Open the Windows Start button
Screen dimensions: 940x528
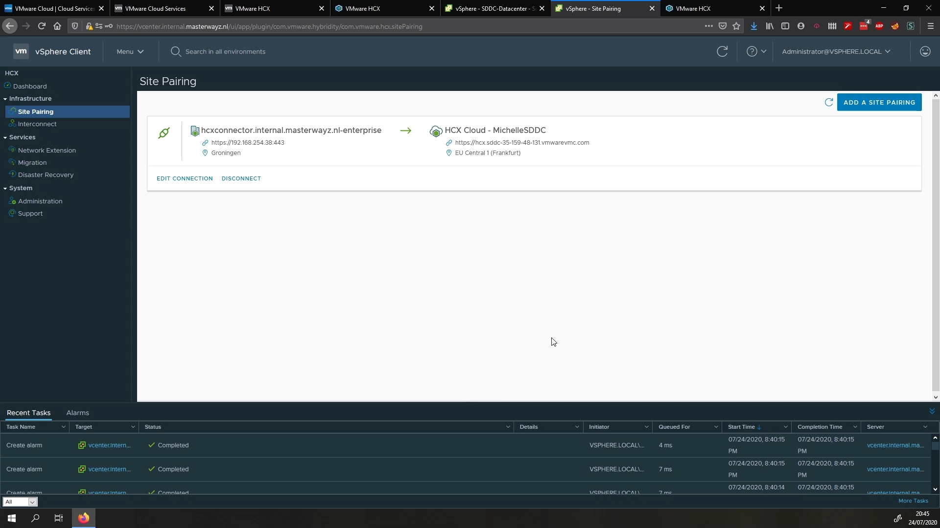tap(12, 518)
